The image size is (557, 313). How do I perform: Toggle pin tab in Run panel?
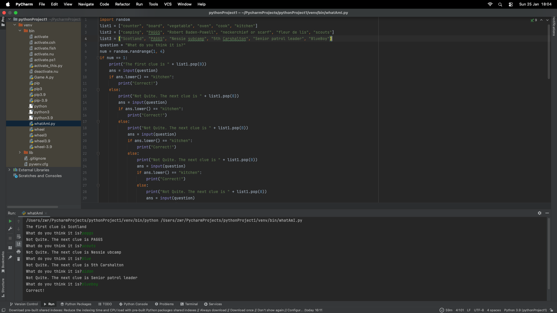(x=10, y=257)
